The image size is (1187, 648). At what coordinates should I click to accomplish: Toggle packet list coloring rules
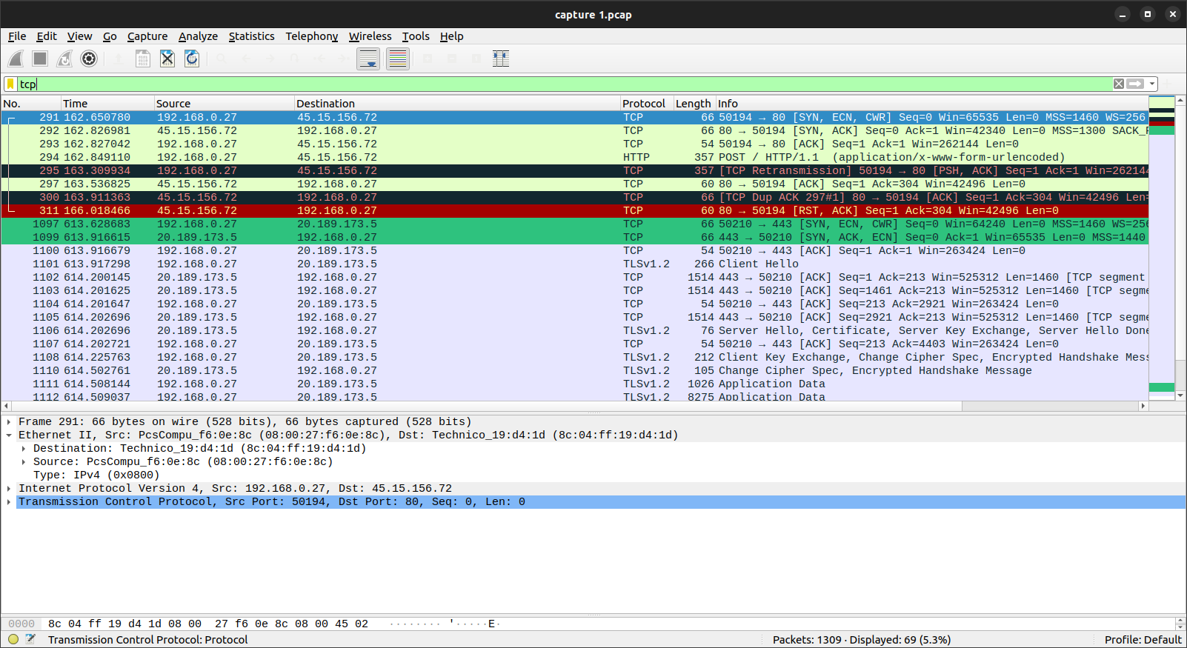point(398,59)
